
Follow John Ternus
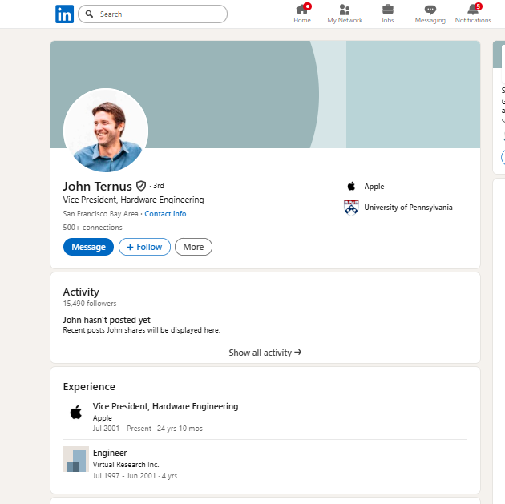click(144, 247)
